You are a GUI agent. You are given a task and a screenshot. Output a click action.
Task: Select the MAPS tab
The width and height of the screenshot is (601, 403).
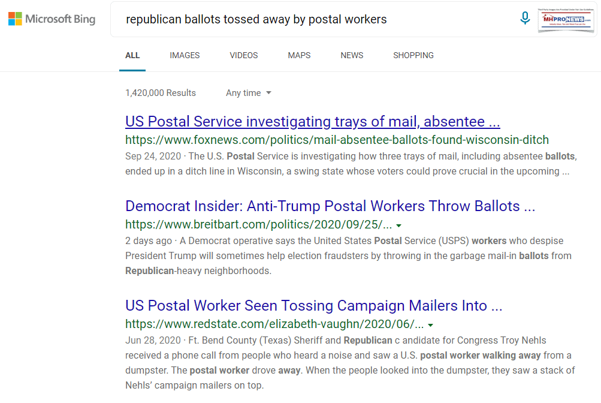(x=299, y=55)
